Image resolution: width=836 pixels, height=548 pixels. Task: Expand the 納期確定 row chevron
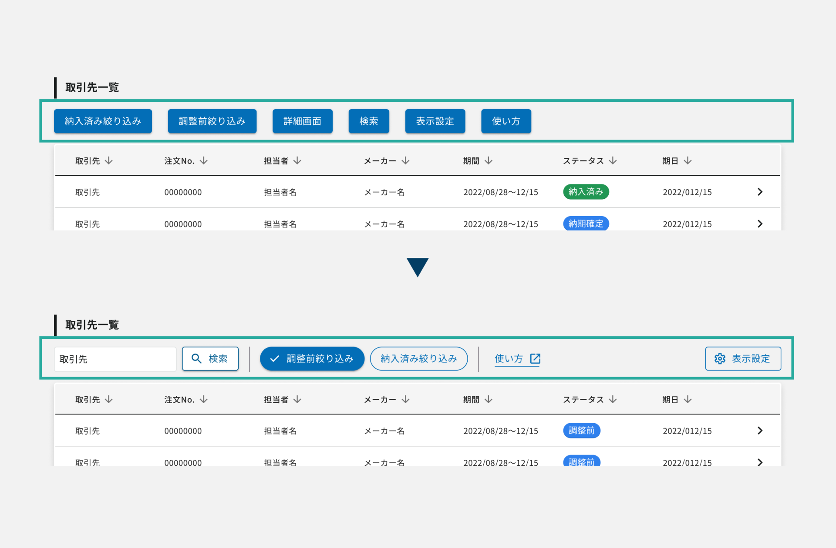(x=760, y=224)
